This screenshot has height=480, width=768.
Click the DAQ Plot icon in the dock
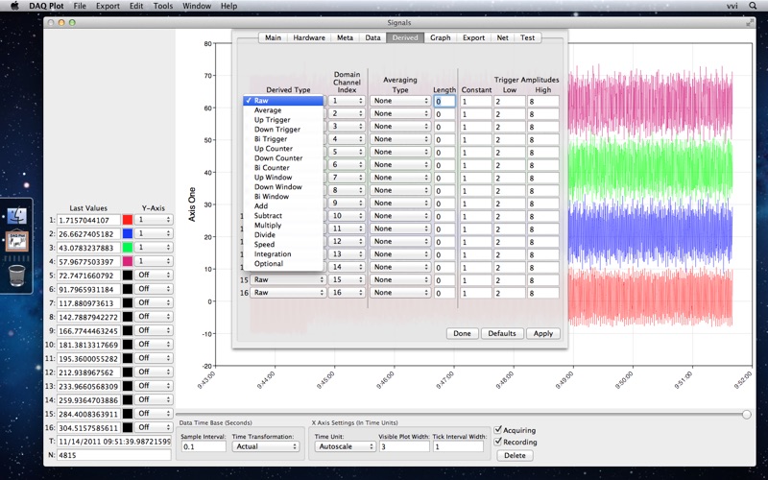pyautogui.click(x=17, y=242)
